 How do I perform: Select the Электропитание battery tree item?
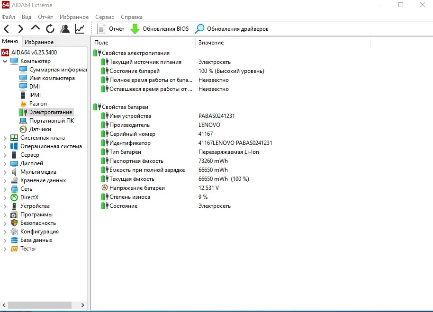pyautogui.click(x=46, y=112)
